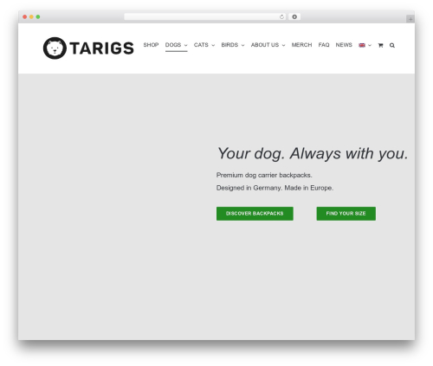
Task: Click the Discover Backpacks button
Action: click(x=255, y=214)
